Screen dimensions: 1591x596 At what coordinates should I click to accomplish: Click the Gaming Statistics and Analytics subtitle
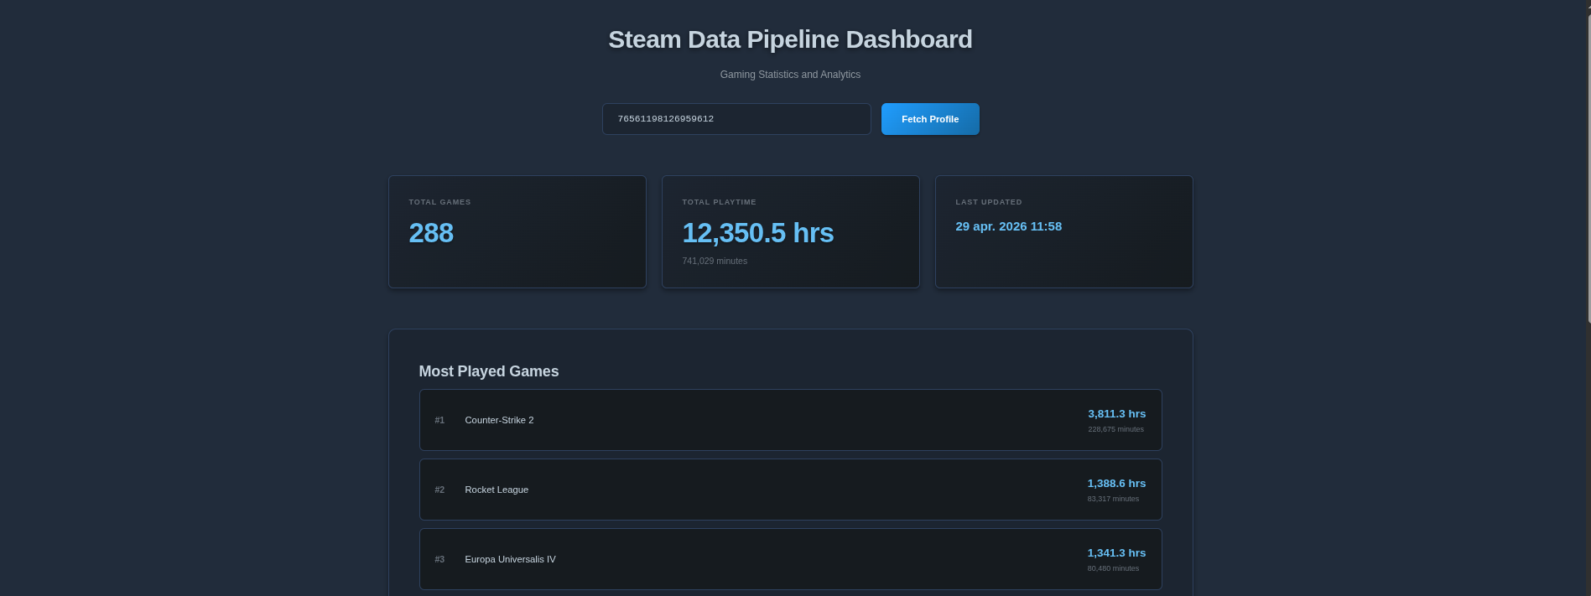click(790, 75)
